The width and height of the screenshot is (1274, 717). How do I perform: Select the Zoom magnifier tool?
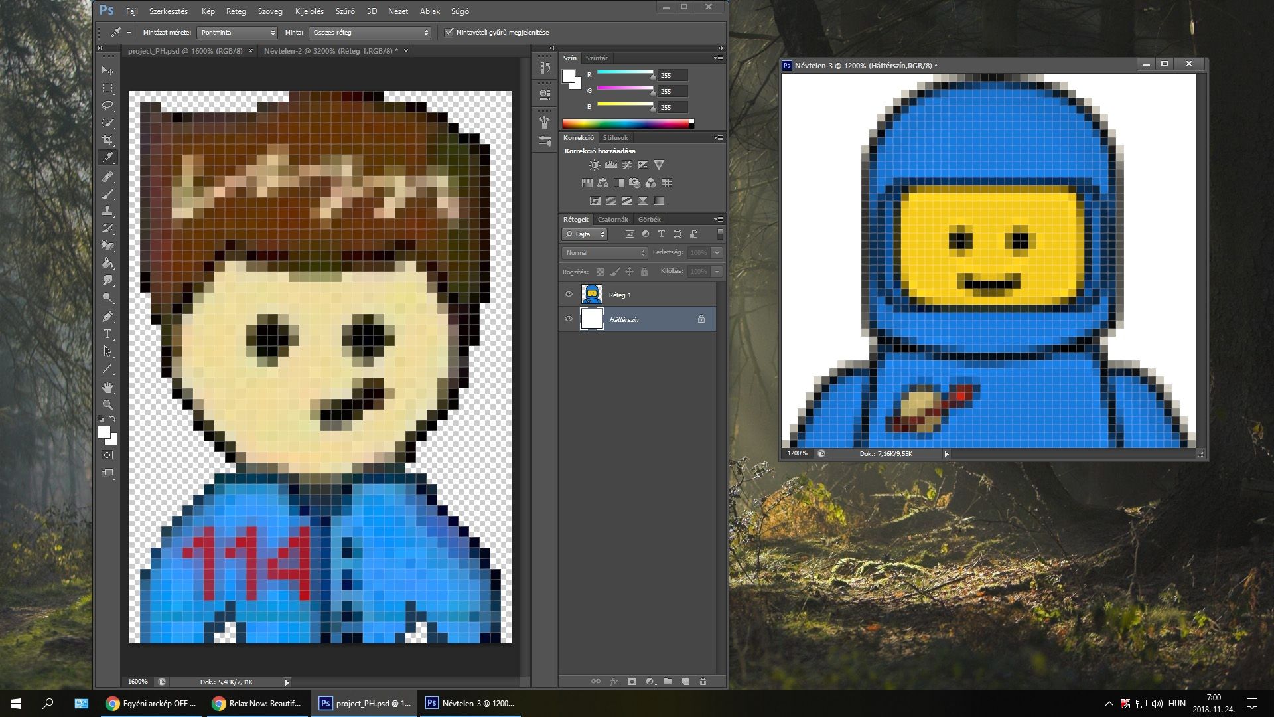coord(107,405)
